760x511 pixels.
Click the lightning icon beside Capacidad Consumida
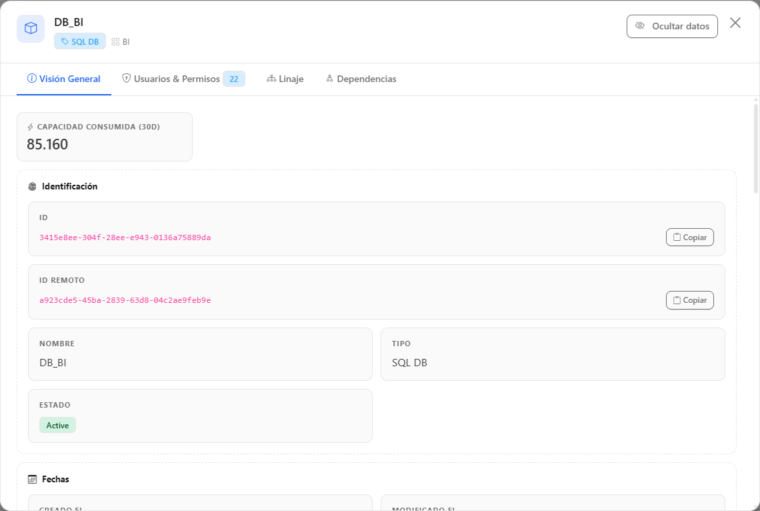point(31,127)
